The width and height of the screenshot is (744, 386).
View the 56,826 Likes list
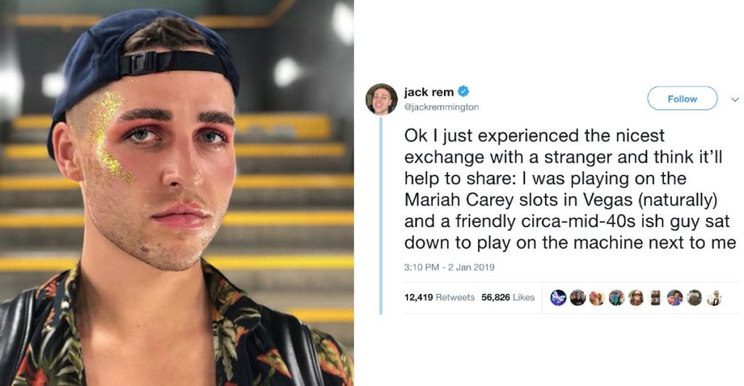508,297
